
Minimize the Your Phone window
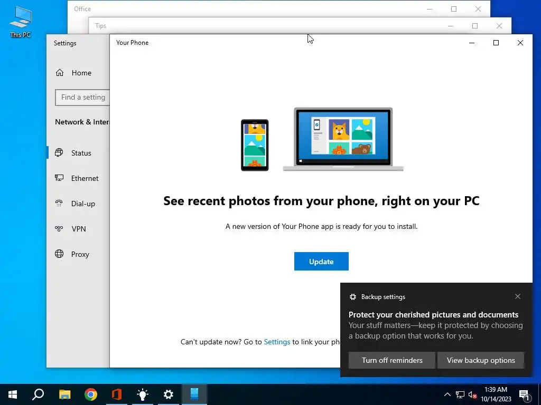(x=472, y=43)
